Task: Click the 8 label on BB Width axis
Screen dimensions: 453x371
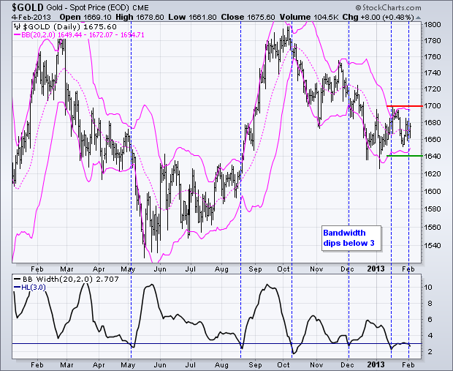Action: 430,303
